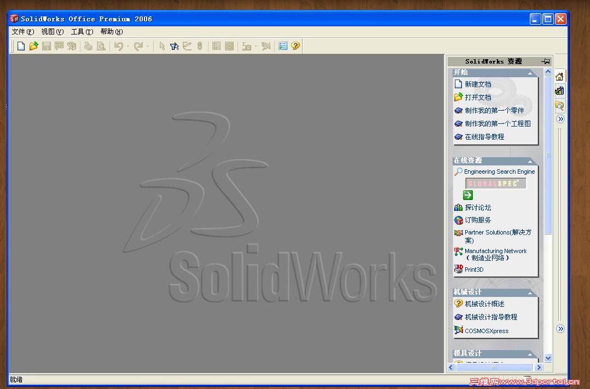
Task: Click the resources pane scroll-down arrow
Action: pos(548,358)
